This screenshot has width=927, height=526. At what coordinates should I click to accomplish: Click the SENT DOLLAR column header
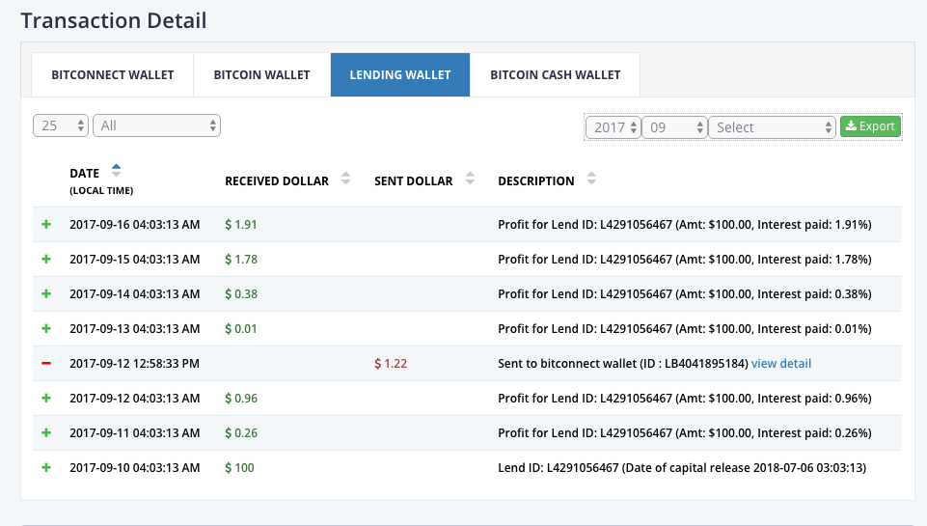(413, 181)
